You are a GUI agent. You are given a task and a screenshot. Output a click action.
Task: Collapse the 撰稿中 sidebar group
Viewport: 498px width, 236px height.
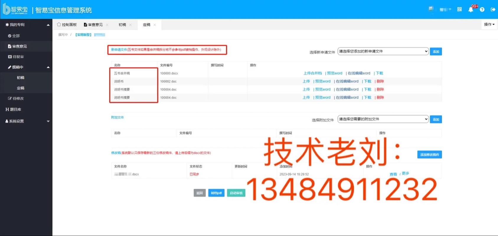[x=26, y=67]
